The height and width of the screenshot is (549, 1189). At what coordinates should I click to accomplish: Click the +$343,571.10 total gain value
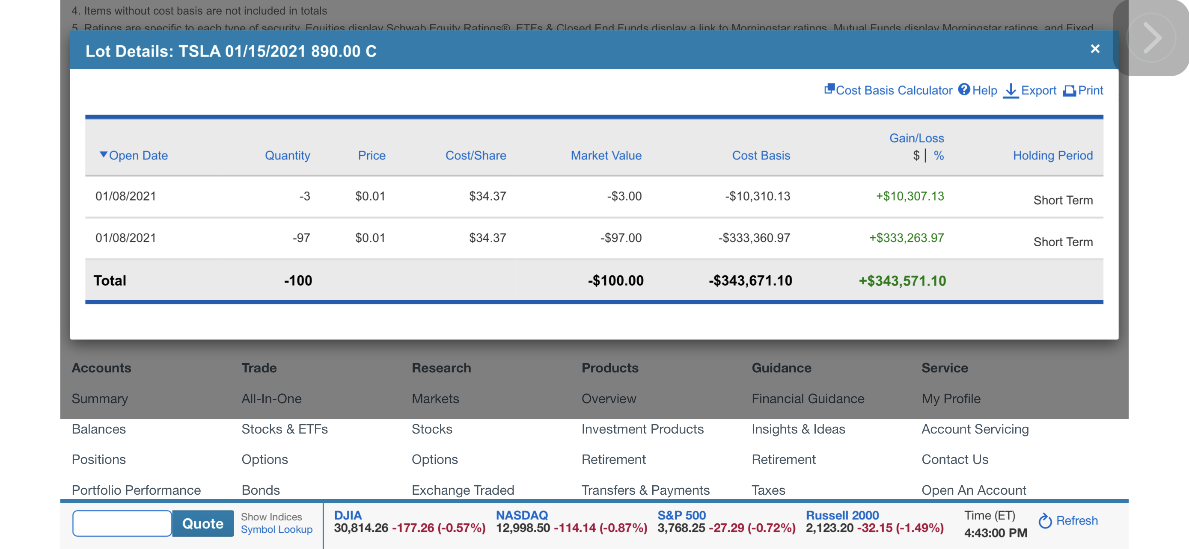click(902, 280)
